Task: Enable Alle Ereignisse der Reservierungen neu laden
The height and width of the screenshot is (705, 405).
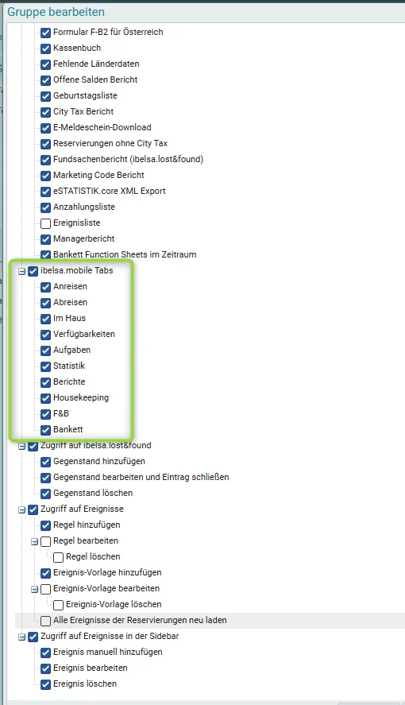Action: (x=45, y=621)
